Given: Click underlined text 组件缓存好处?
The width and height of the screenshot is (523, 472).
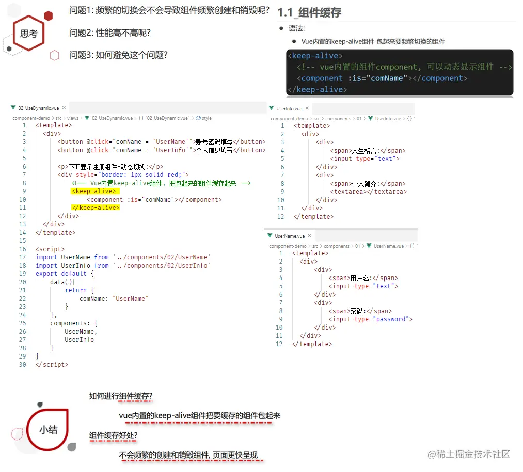Looking at the screenshot, I should (113, 435).
